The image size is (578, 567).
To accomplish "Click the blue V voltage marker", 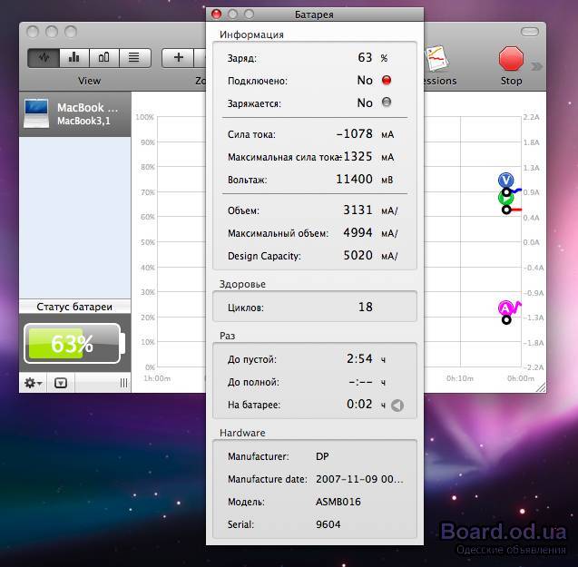I will [505, 181].
